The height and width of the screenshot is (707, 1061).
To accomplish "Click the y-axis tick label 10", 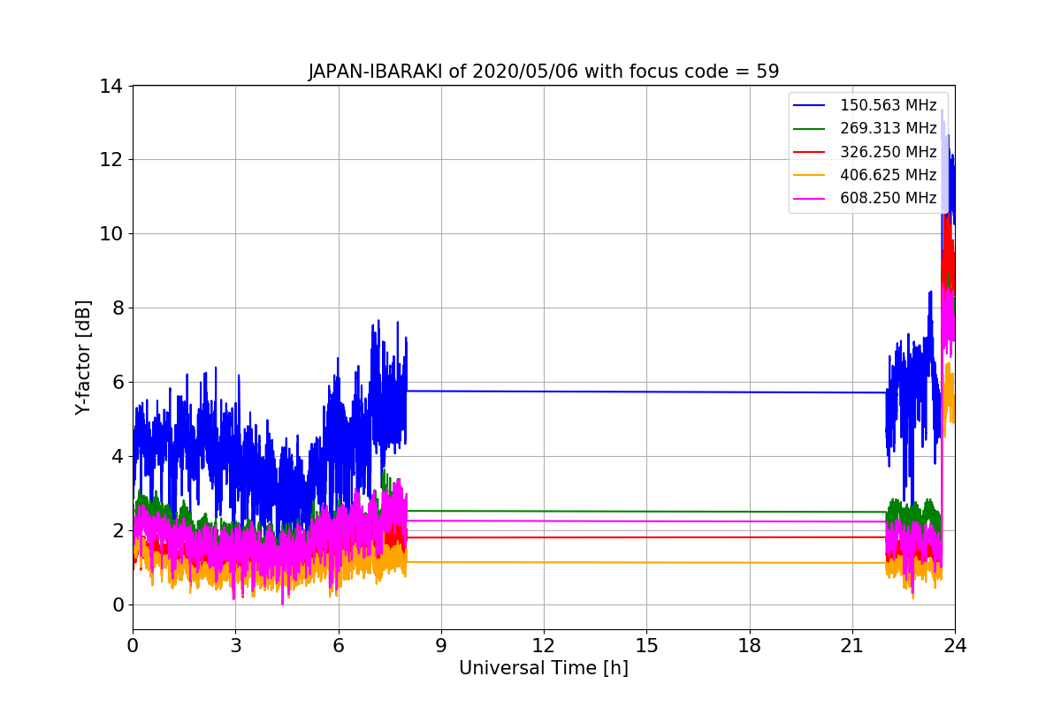I will [x=111, y=234].
